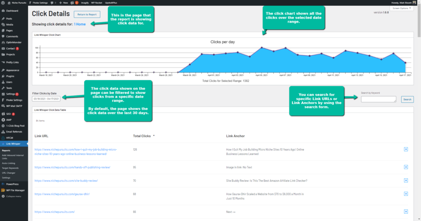
Task: Open Link Whisper Settings submenu item
Action: 6,178
